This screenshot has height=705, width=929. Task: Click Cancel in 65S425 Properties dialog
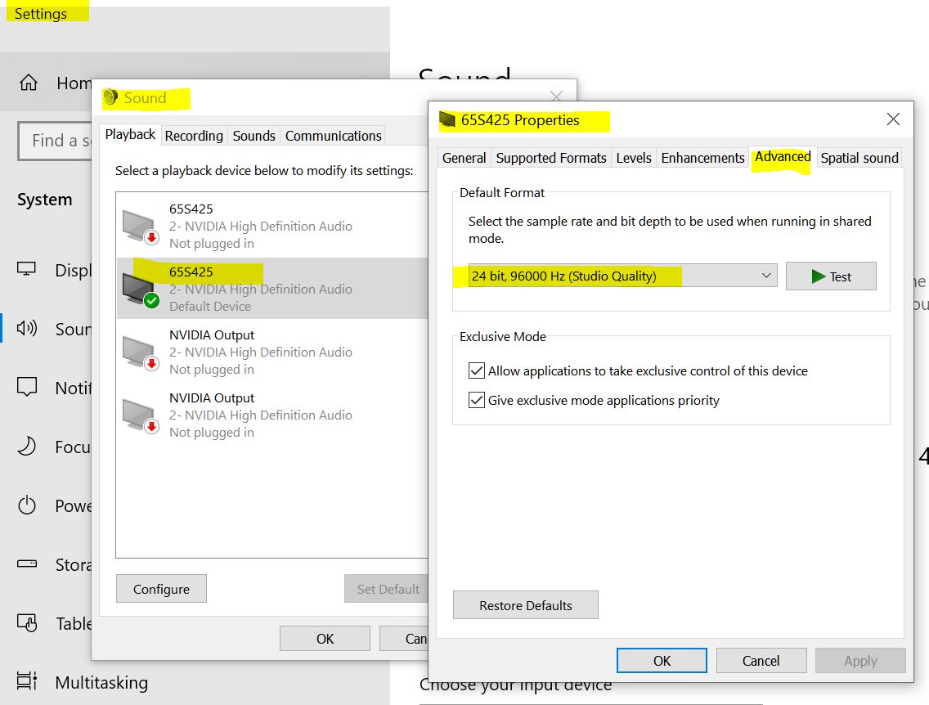[761, 661]
